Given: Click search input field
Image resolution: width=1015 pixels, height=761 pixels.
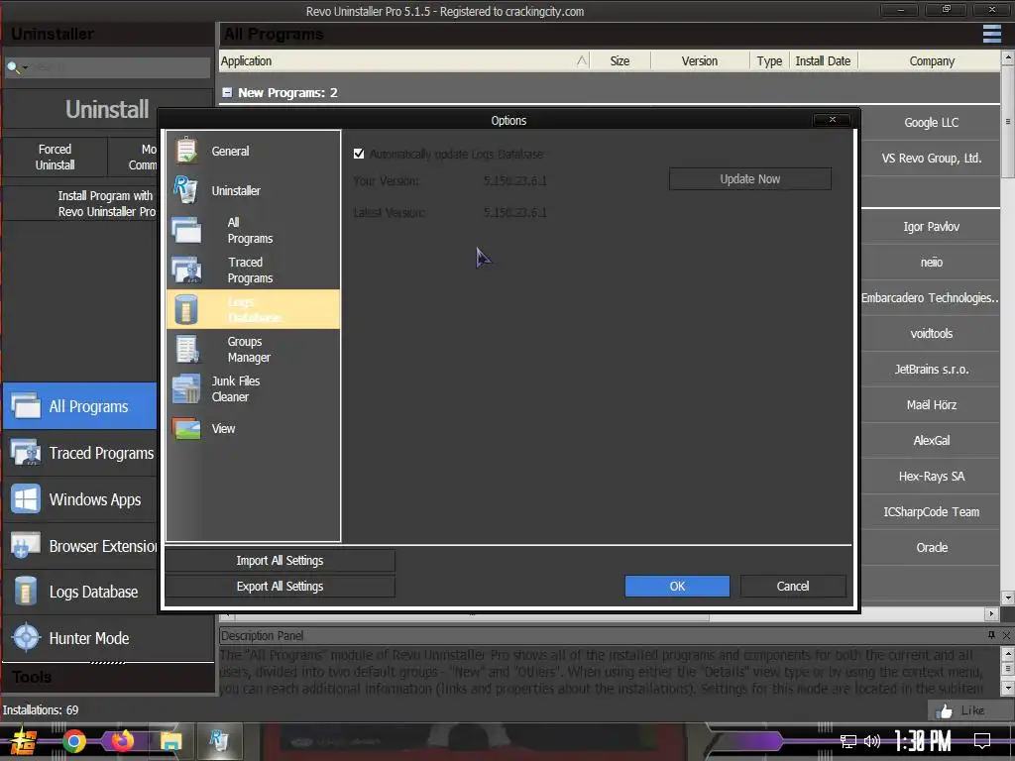Looking at the screenshot, I should (x=120, y=67).
